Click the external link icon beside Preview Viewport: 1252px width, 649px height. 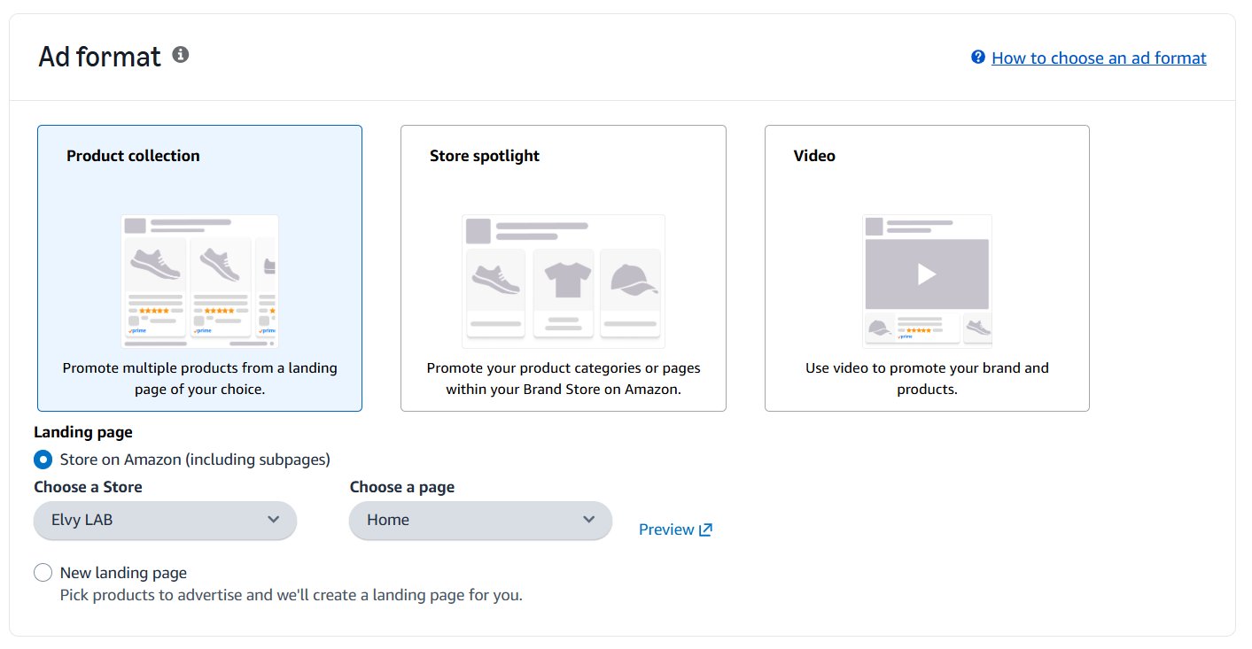704,528
